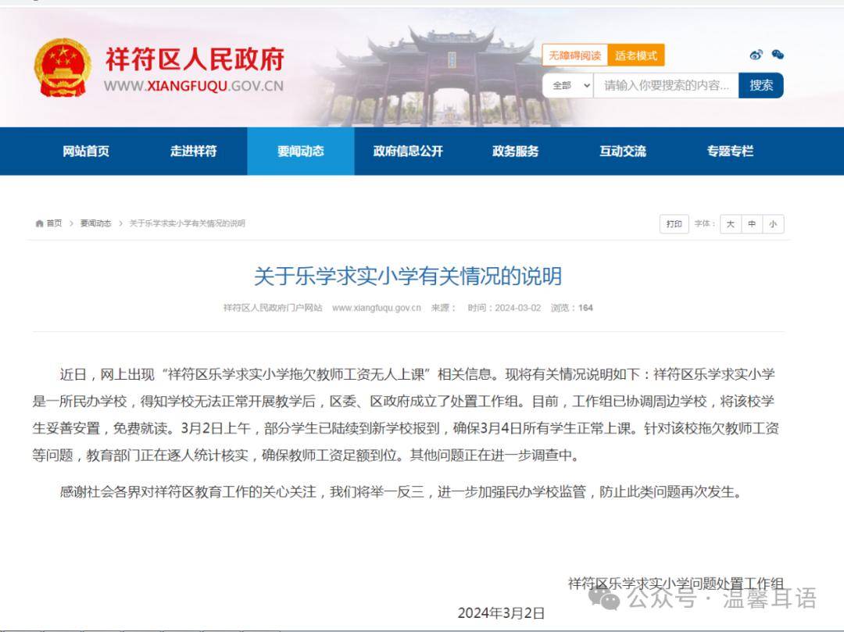
Task: Open 专题专栏 in navigation bar
Action: pyautogui.click(x=730, y=152)
